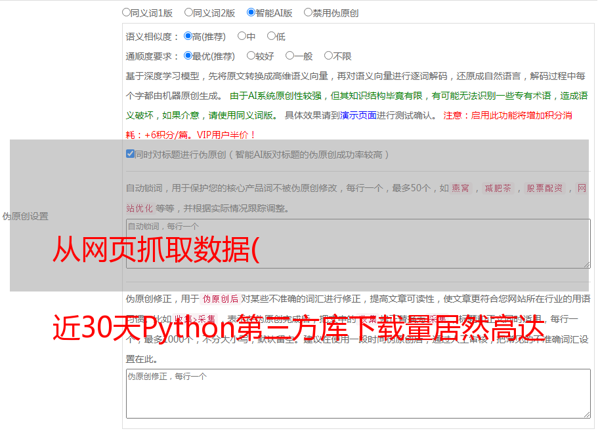Click the 伪原创后 highlighted term

pyautogui.click(x=221, y=299)
